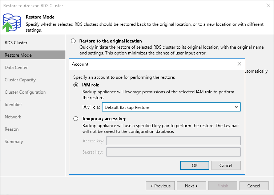Confirm the account with OK
This screenshot has height=195, width=274.
195,165
